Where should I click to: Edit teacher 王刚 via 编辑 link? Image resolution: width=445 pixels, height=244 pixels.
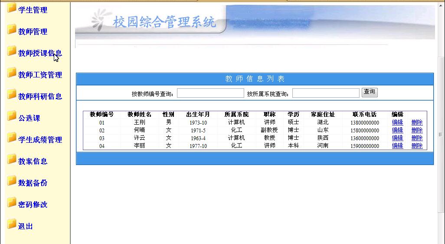(397, 122)
